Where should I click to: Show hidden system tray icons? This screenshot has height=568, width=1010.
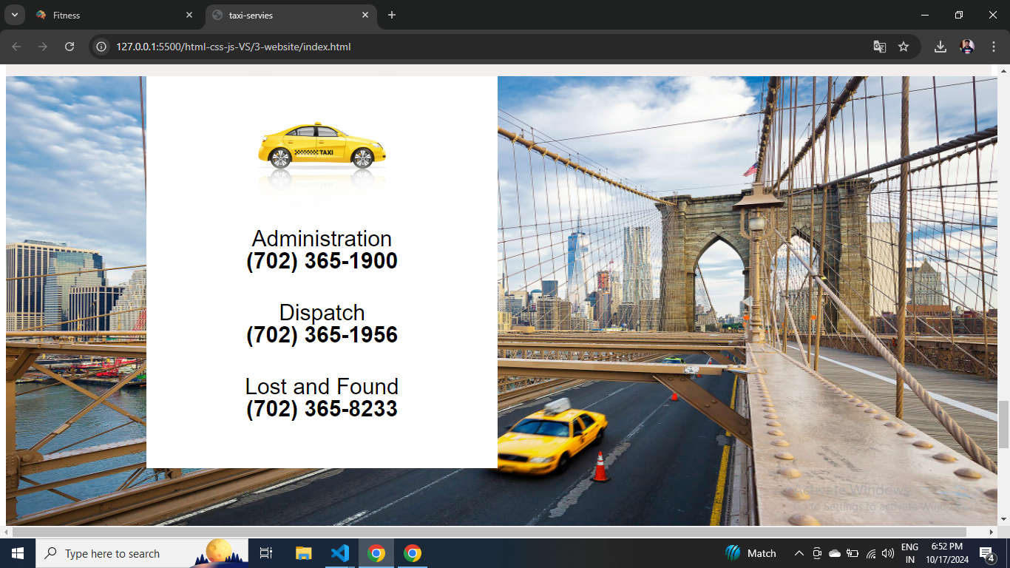799,553
